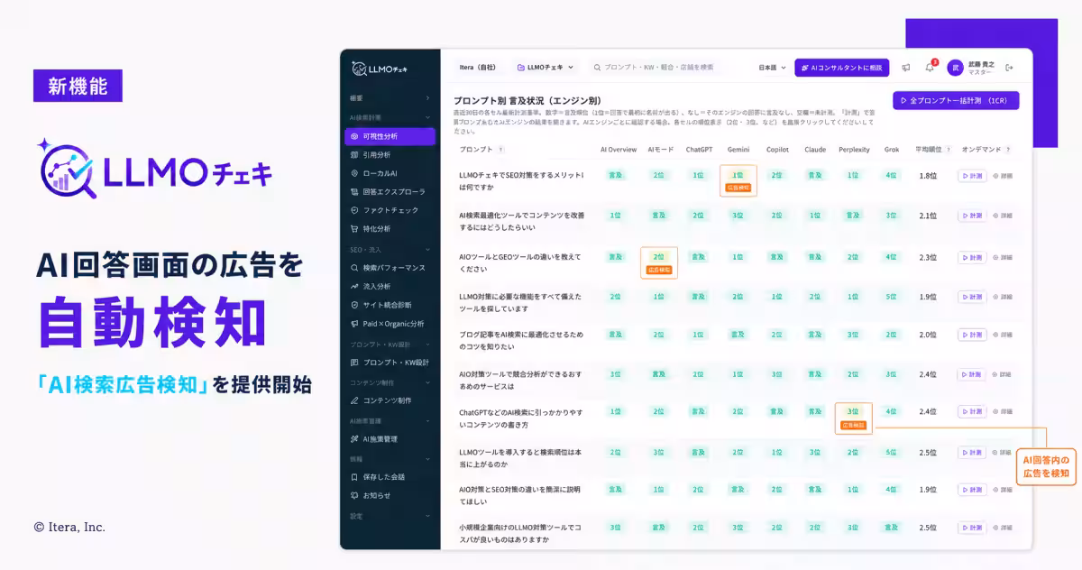The height and width of the screenshot is (570, 1082).
Task: Open the notification bell
Action: click(x=930, y=68)
